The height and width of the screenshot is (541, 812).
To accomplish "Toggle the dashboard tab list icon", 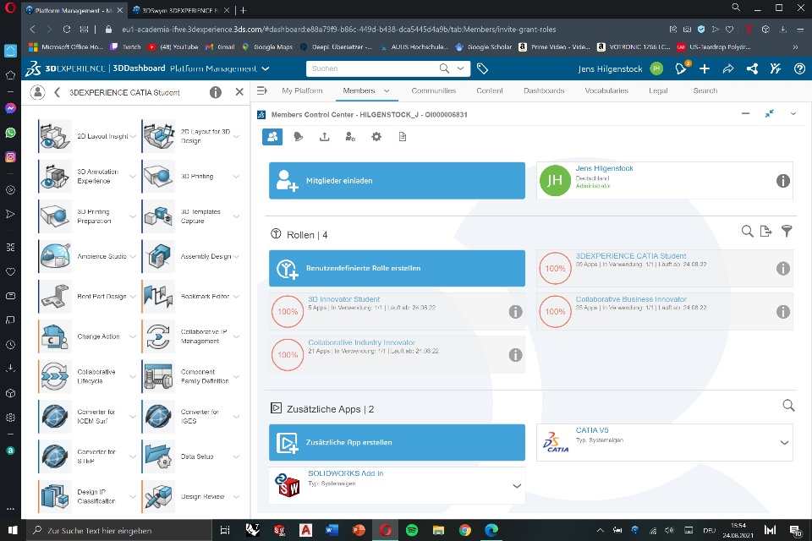I will click(x=262, y=90).
